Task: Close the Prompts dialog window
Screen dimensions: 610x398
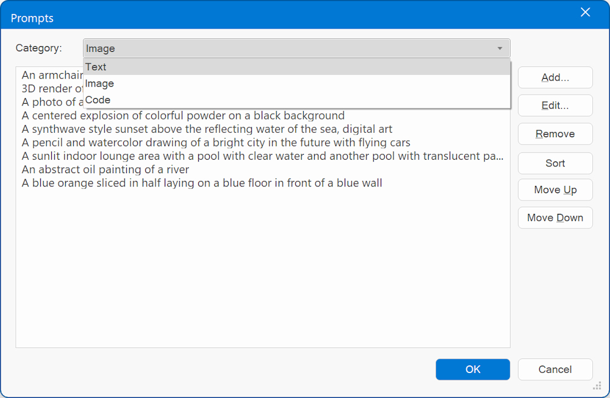Action: [x=585, y=13]
